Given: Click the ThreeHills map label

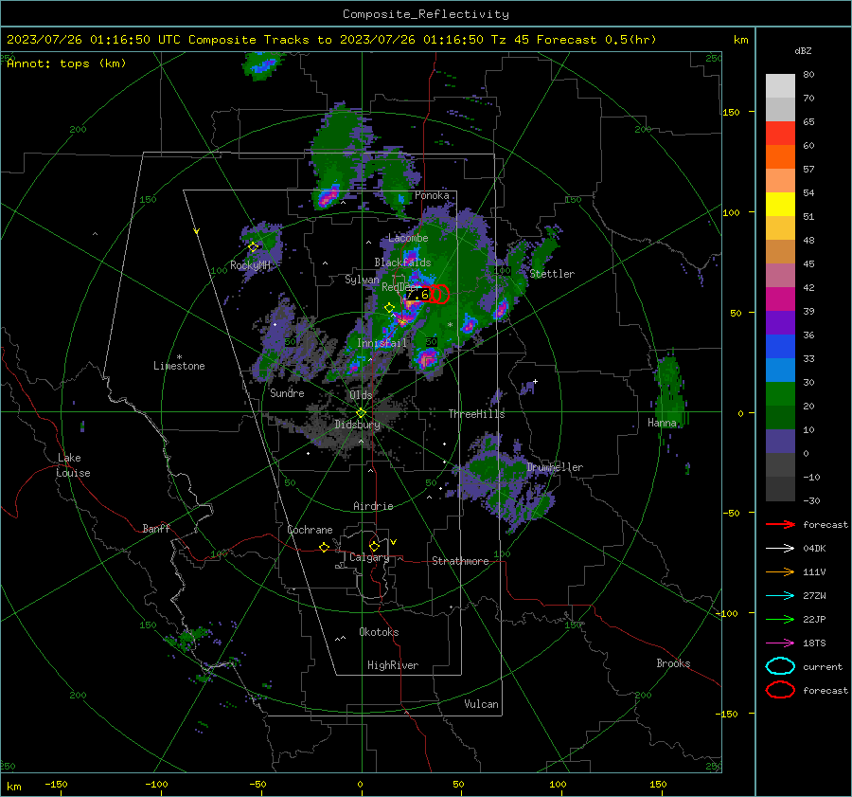Looking at the screenshot, I should point(476,414).
